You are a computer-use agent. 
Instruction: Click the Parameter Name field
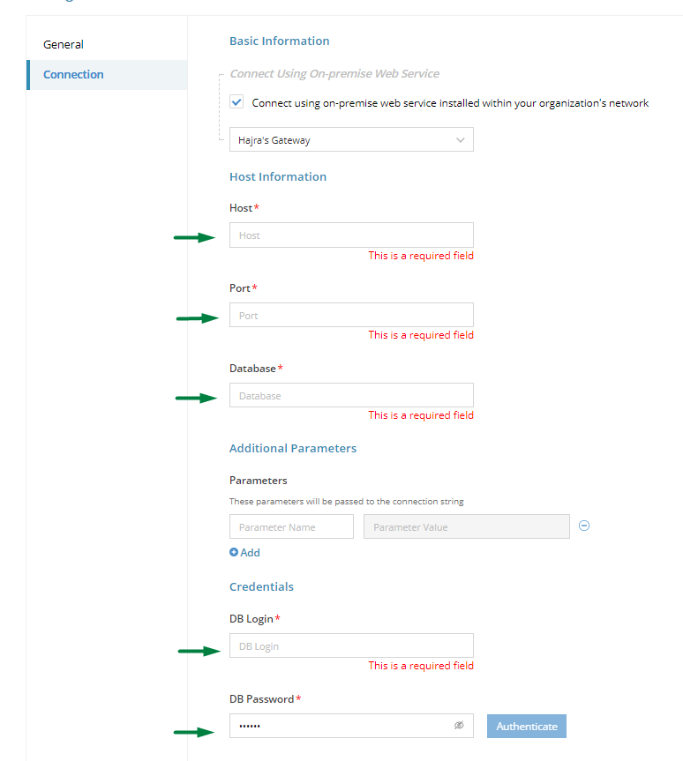click(291, 526)
